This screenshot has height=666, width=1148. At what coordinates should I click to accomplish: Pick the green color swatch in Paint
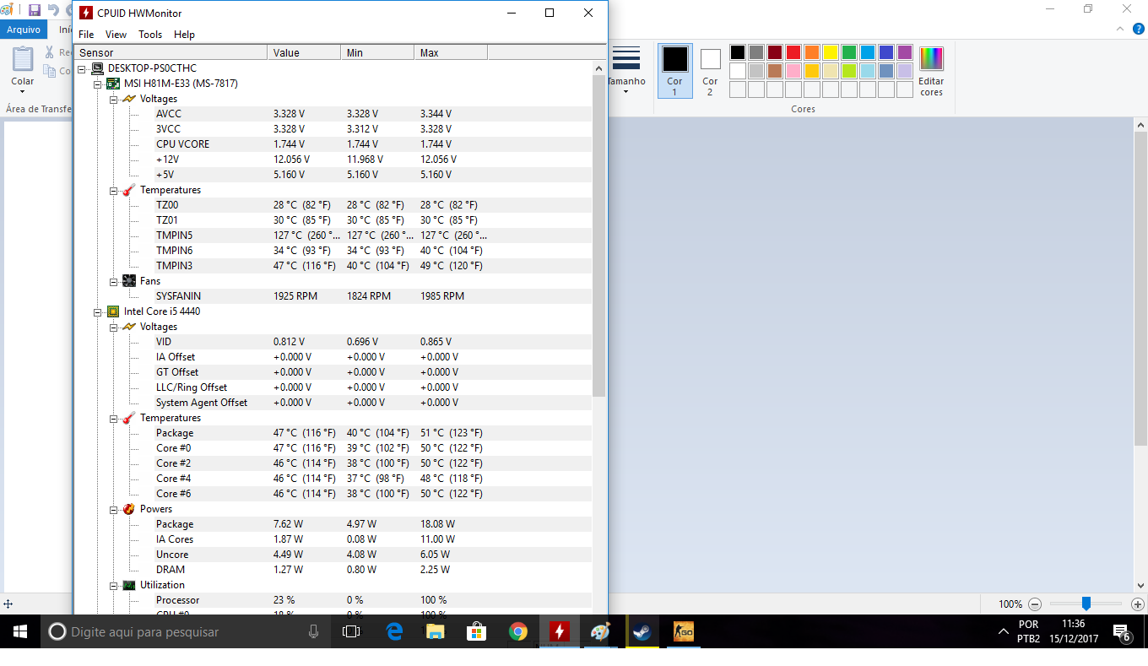(849, 52)
